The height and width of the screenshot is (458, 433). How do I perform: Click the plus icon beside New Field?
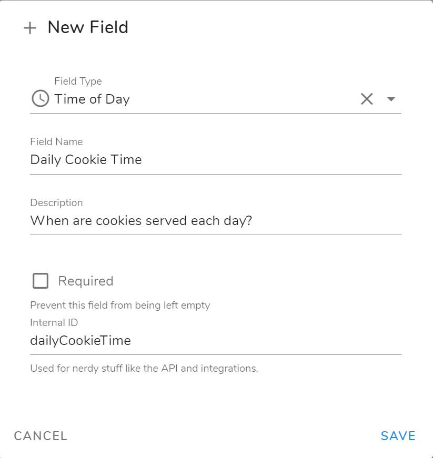pyautogui.click(x=30, y=28)
